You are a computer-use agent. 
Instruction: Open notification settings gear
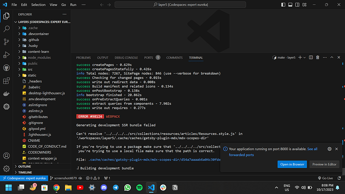(329, 149)
